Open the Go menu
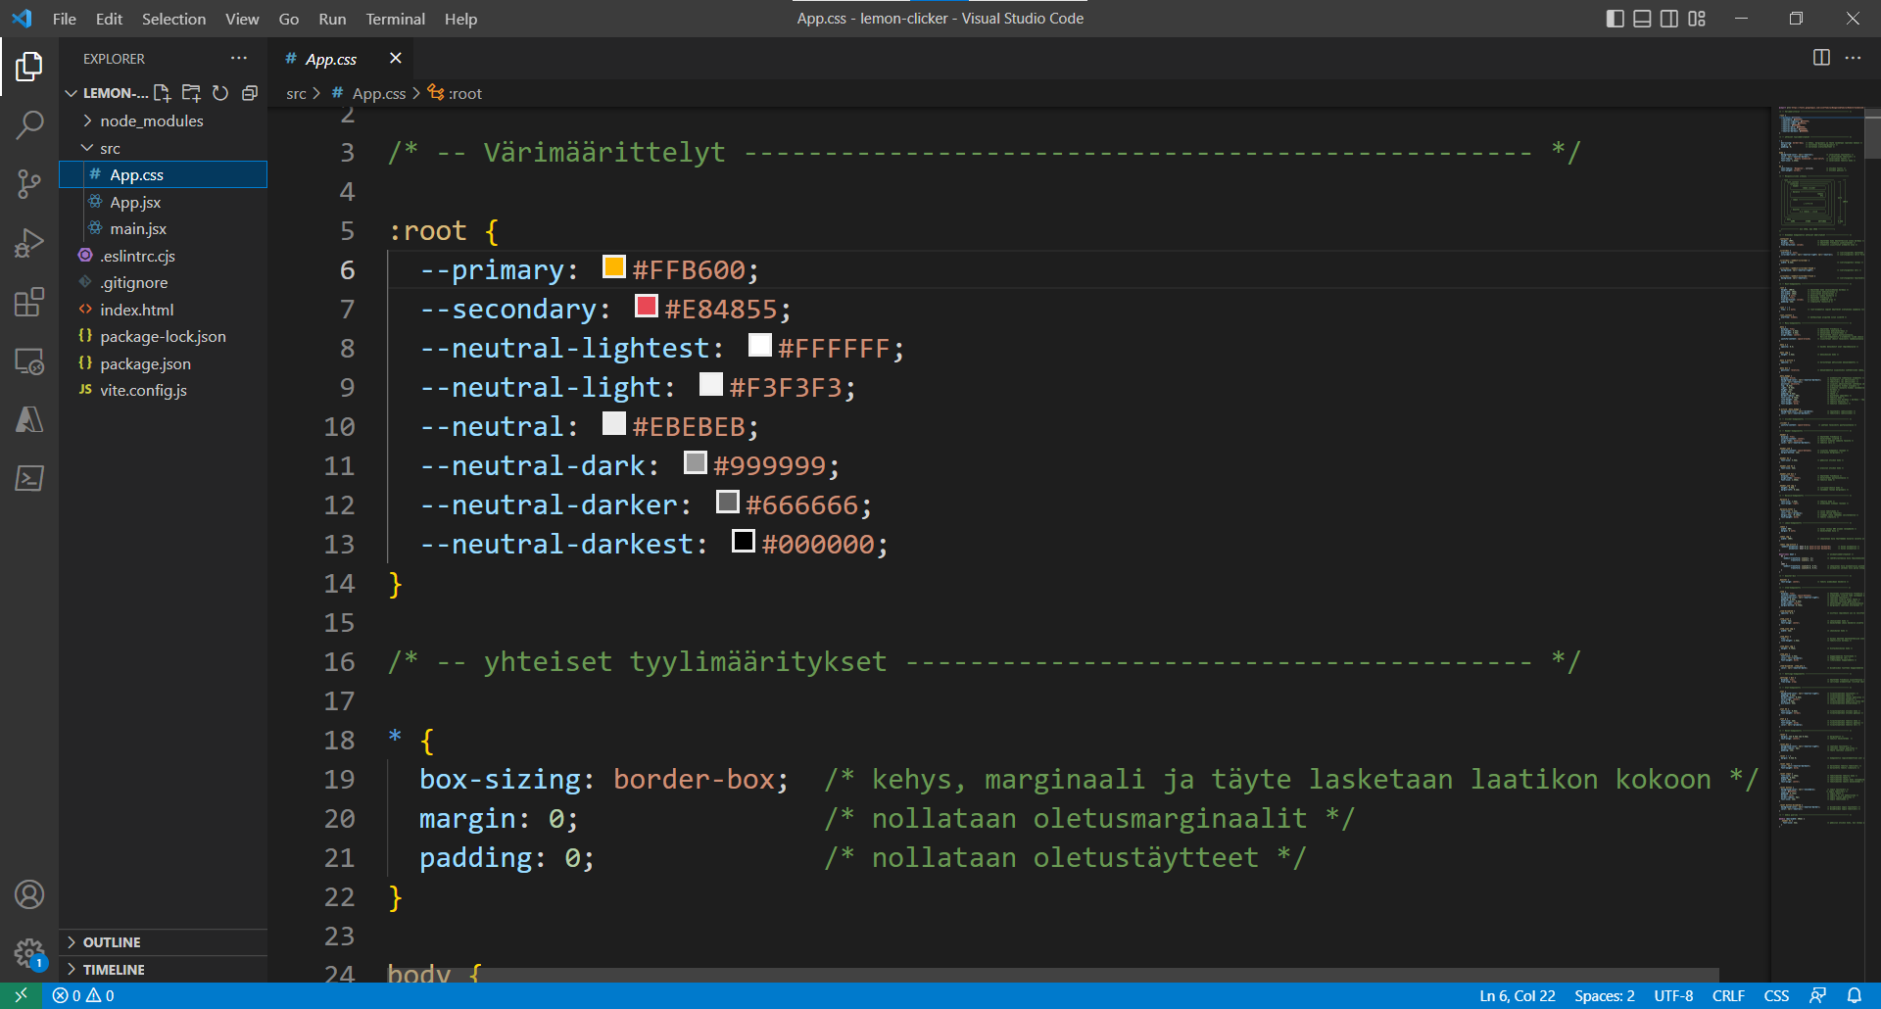The width and height of the screenshot is (1881, 1009). (289, 19)
